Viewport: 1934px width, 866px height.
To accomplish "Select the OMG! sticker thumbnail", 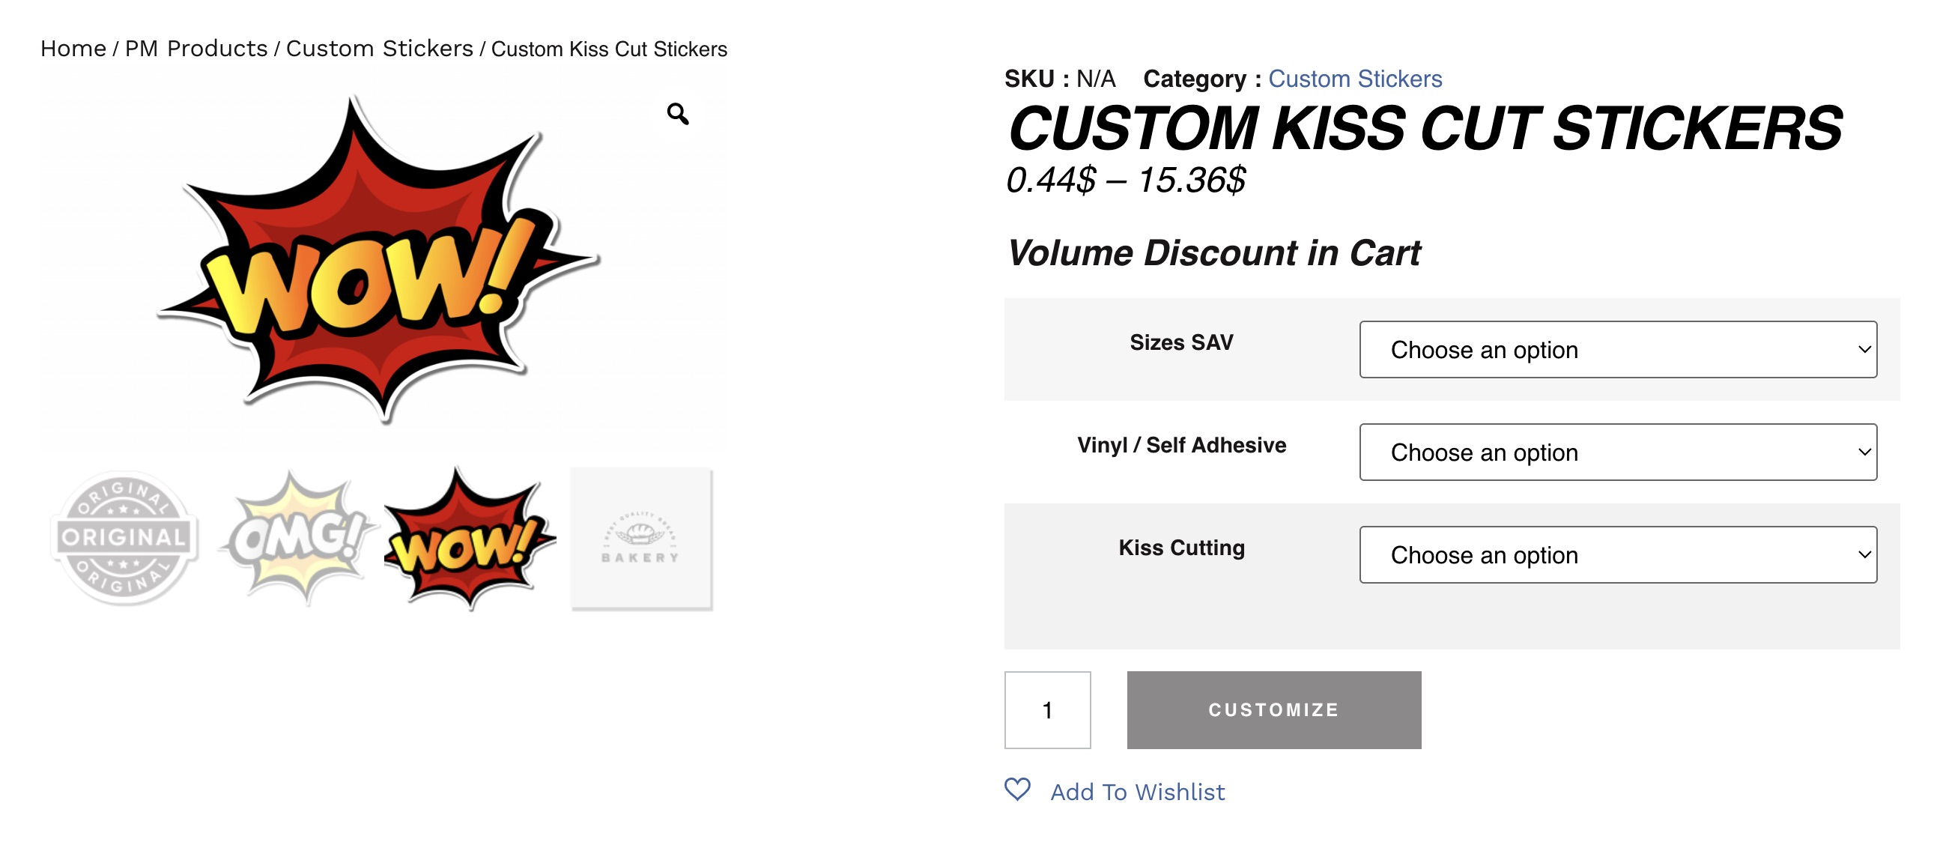I will (x=298, y=538).
